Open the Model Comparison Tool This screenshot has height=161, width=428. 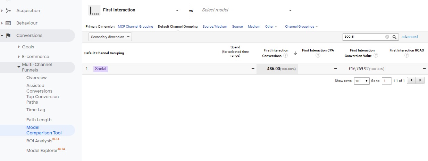(x=44, y=130)
